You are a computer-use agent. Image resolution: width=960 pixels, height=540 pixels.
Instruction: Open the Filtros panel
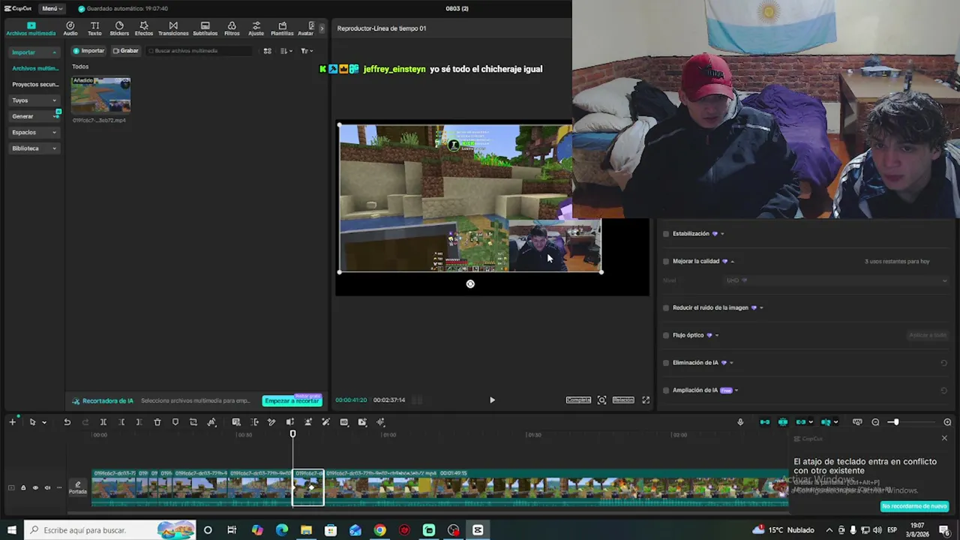[232, 28]
